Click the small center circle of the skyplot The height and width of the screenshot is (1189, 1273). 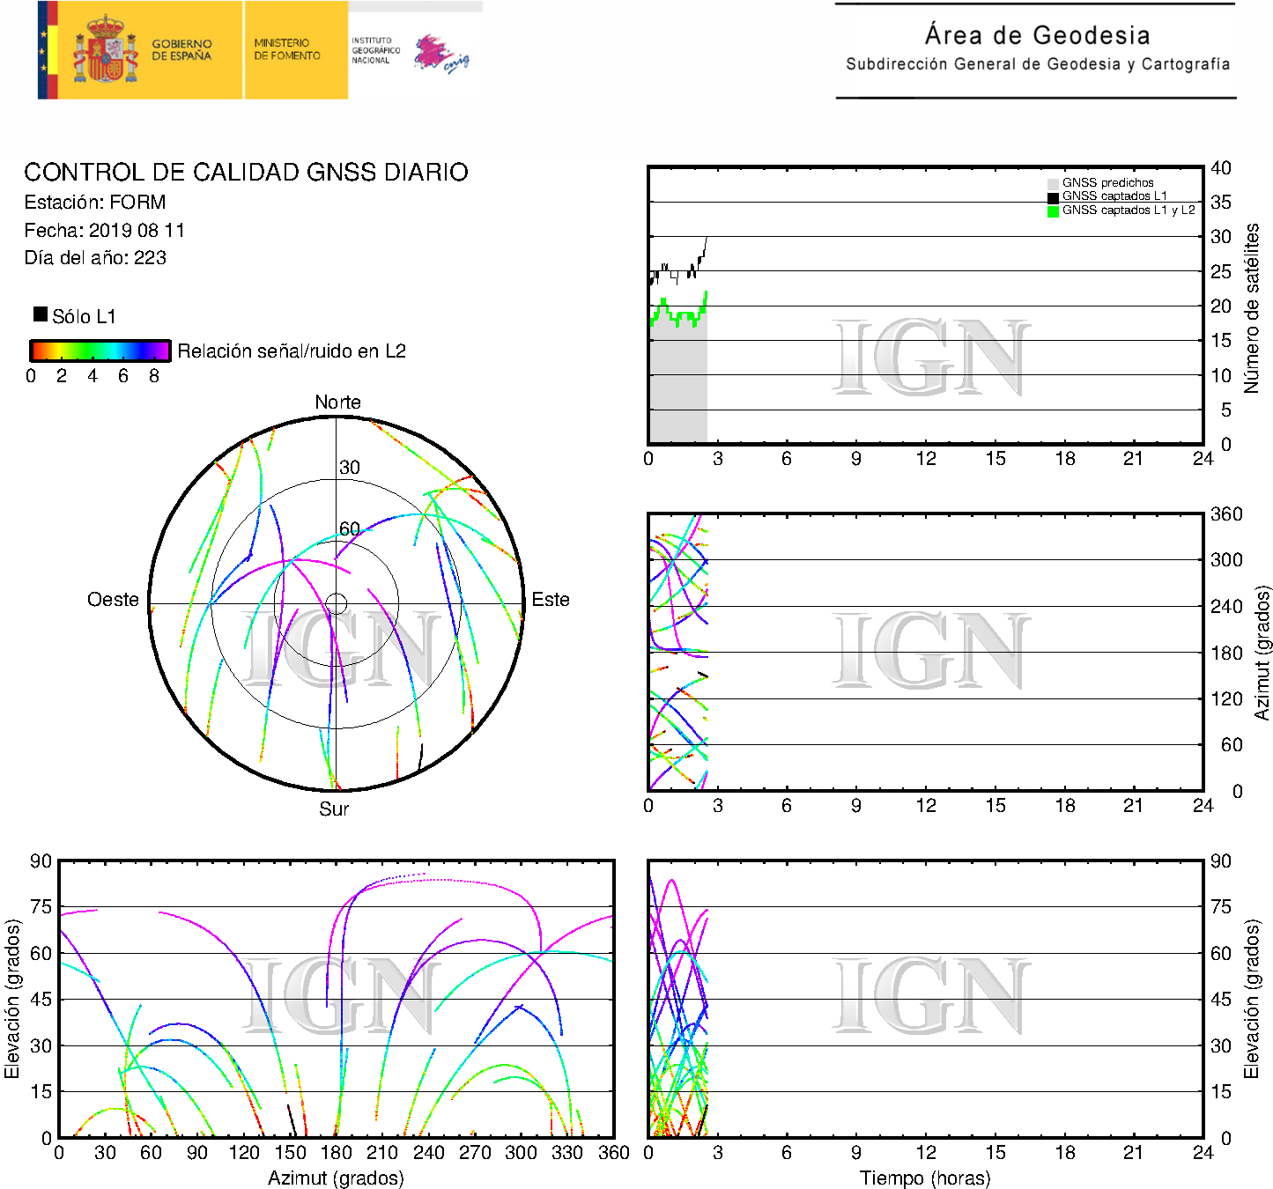[x=336, y=603]
